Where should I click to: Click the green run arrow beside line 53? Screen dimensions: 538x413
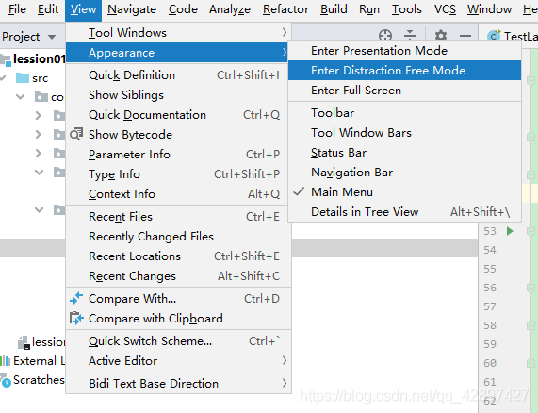coord(510,231)
